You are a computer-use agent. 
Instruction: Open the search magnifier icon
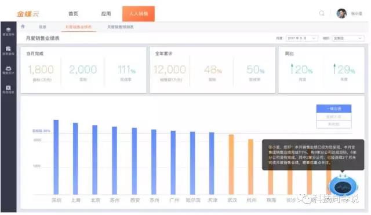pyautogui.click(x=322, y=13)
